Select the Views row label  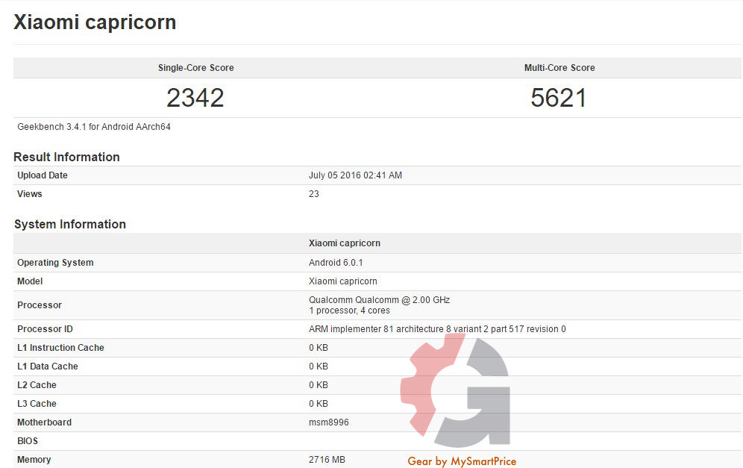[29, 193]
